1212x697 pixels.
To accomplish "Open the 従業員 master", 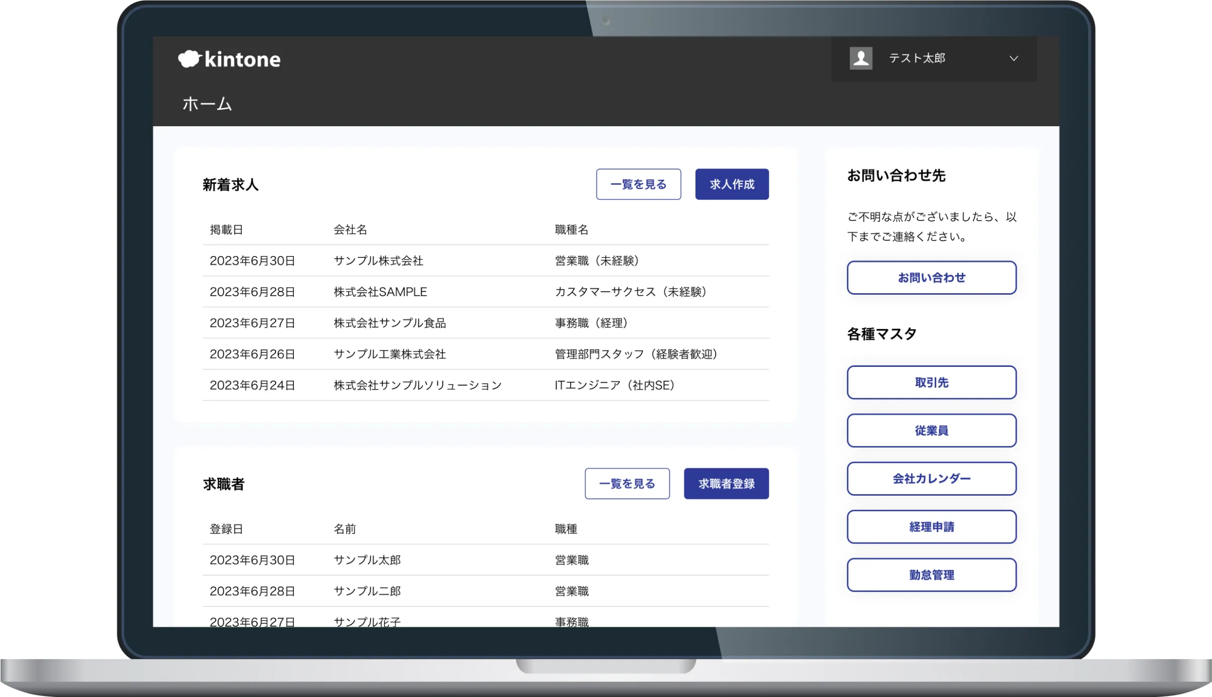I will [x=931, y=431].
